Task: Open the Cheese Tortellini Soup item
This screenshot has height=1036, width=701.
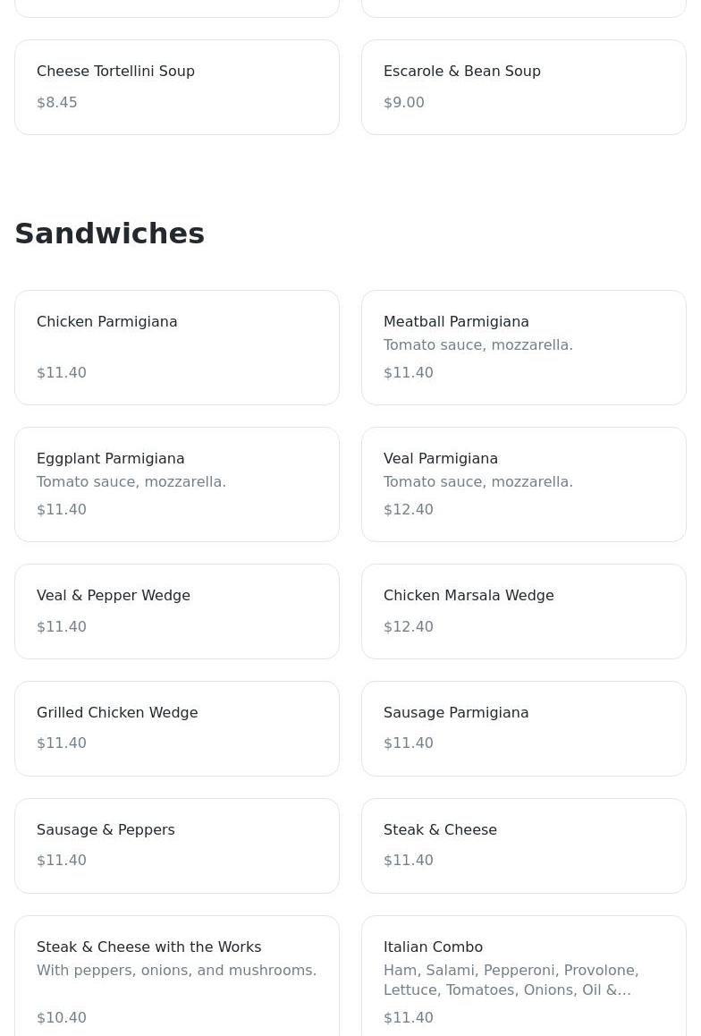Action: click(177, 86)
